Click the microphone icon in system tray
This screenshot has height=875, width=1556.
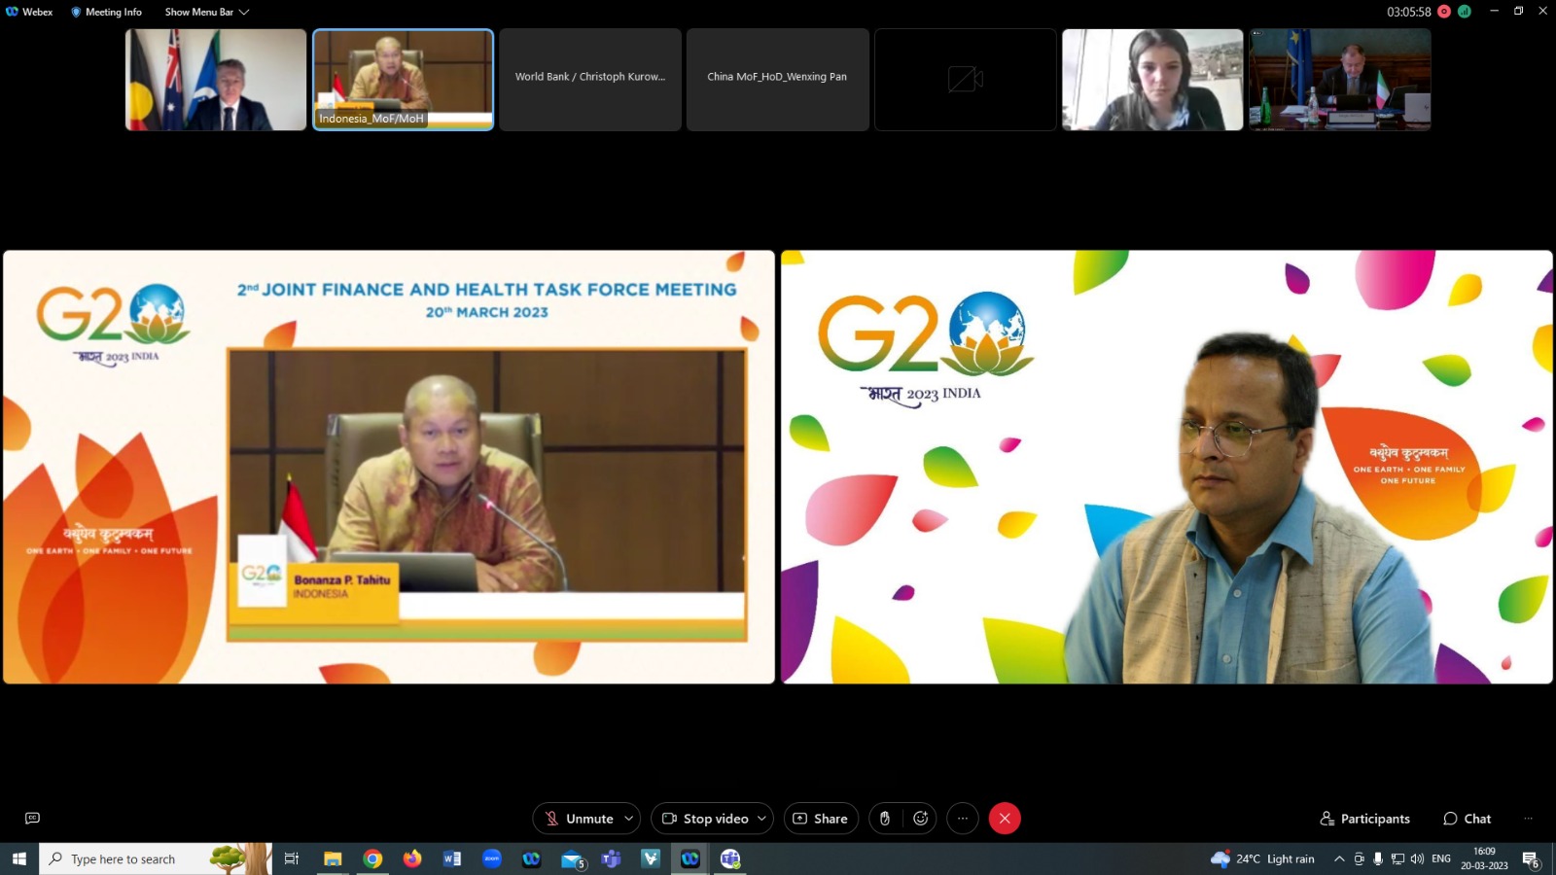[x=1378, y=858]
